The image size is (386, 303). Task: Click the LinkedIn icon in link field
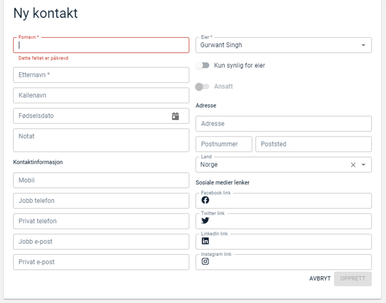point(205,241)
